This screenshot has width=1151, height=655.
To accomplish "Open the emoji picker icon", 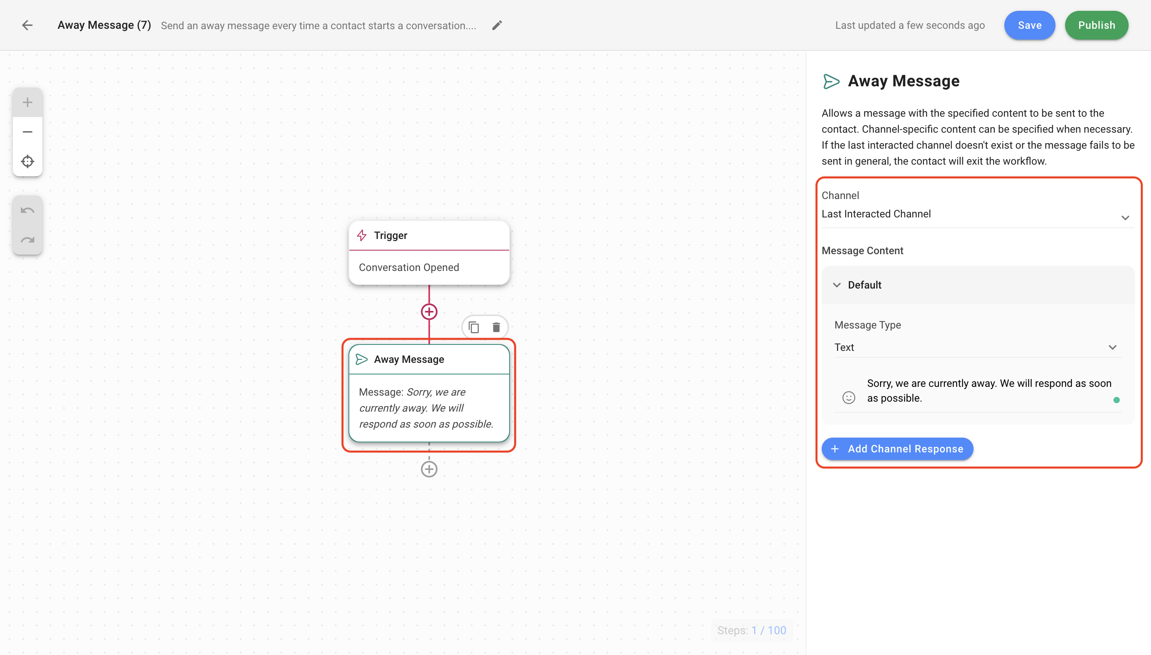I will pyautogui.click(x=848, y=397).
